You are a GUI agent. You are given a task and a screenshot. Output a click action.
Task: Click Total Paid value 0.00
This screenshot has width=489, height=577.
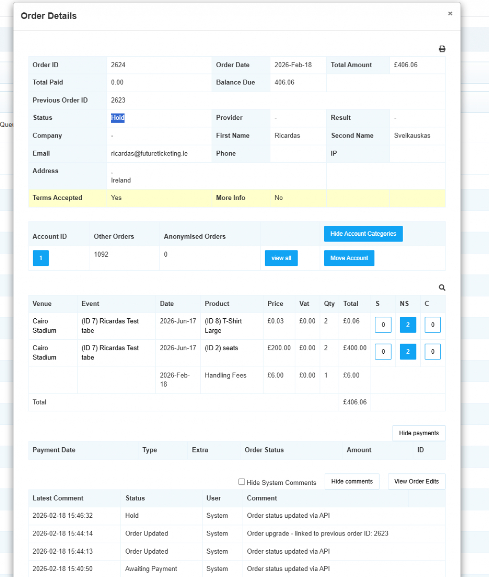point(117,83)
